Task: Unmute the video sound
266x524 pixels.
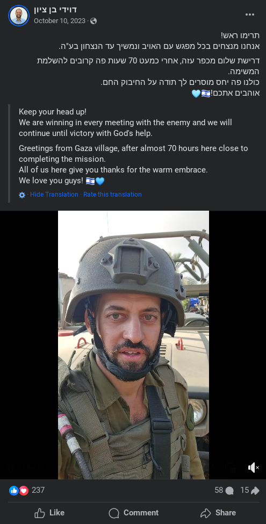Action: pyautogui.click(x=253, y=468)
